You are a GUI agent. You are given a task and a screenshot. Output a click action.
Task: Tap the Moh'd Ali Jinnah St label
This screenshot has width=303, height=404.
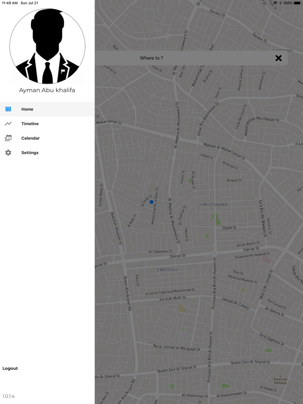point(266,284)
